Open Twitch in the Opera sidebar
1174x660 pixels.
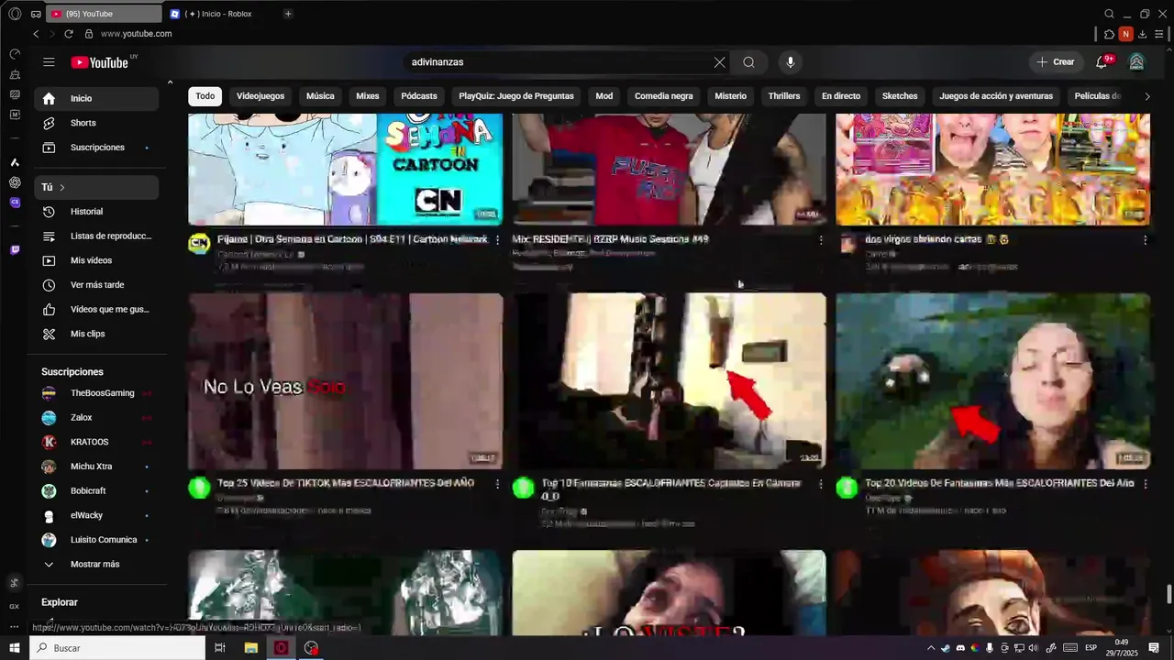(15, 250)
